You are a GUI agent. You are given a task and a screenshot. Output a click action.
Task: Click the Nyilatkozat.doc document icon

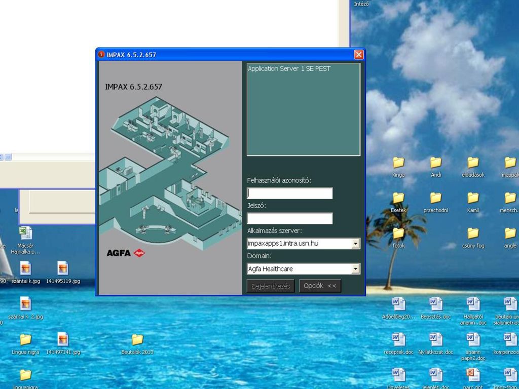[x=436, y=339]
